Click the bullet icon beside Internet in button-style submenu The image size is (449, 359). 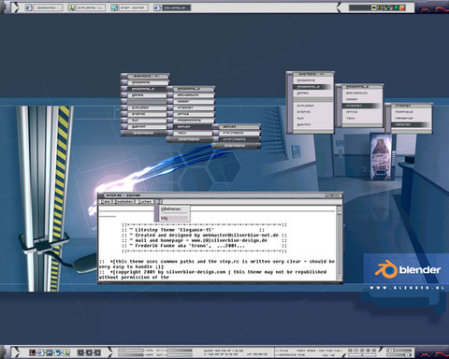click(170, 108)
